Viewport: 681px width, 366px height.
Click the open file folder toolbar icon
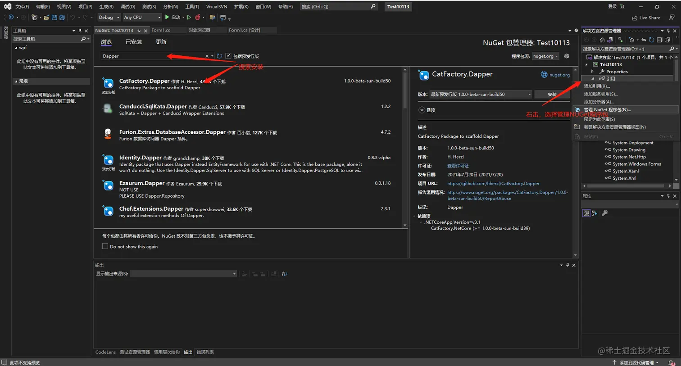point(46,18)
